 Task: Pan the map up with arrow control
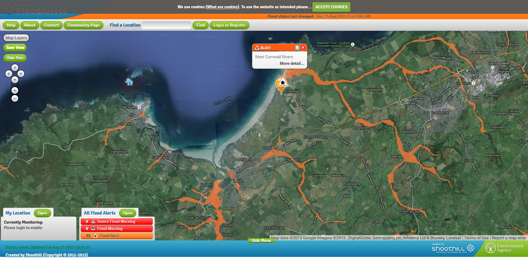[x=15, y=68]
